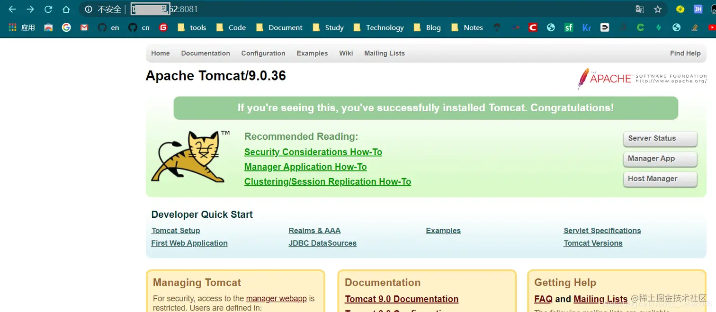Open the yellow round extension icon

pyautogui.click(x=680, y=9)
